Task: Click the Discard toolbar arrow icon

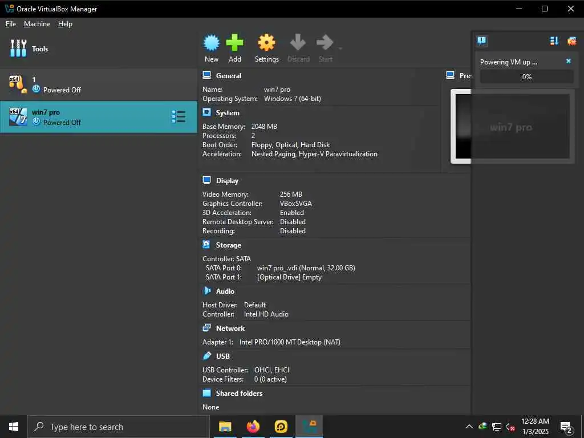Action: click(x=298, y=42)
